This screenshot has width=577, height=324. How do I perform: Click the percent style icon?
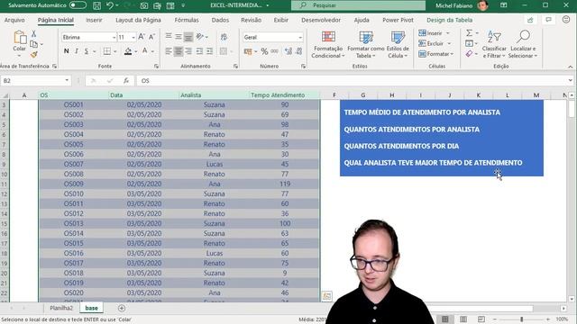(x=264, y=51)
